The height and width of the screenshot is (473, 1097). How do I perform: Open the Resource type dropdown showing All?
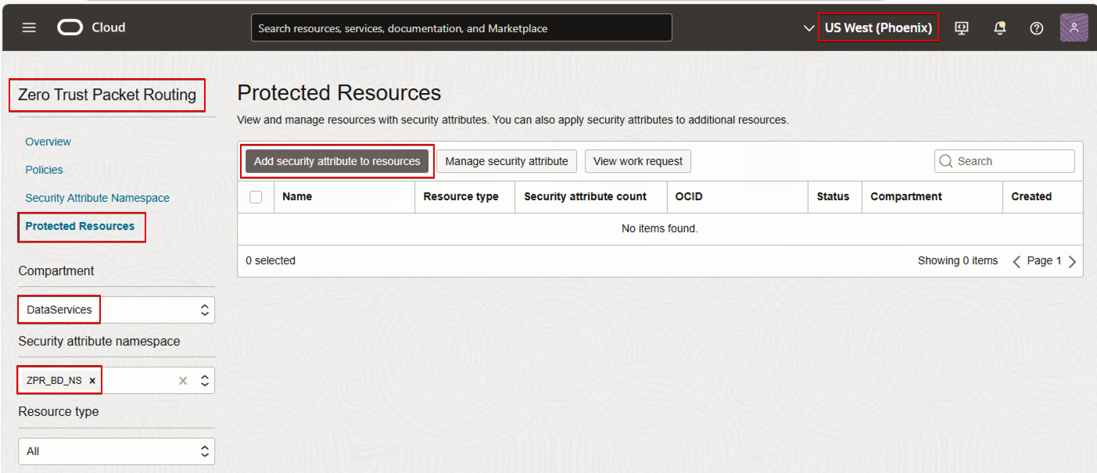(x=117, y=451)
